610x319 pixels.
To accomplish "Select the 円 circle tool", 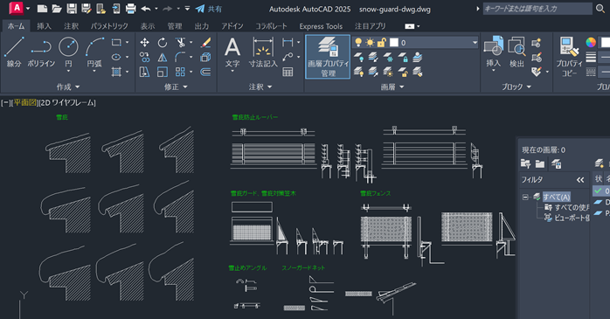I will [x=68, y=53].
